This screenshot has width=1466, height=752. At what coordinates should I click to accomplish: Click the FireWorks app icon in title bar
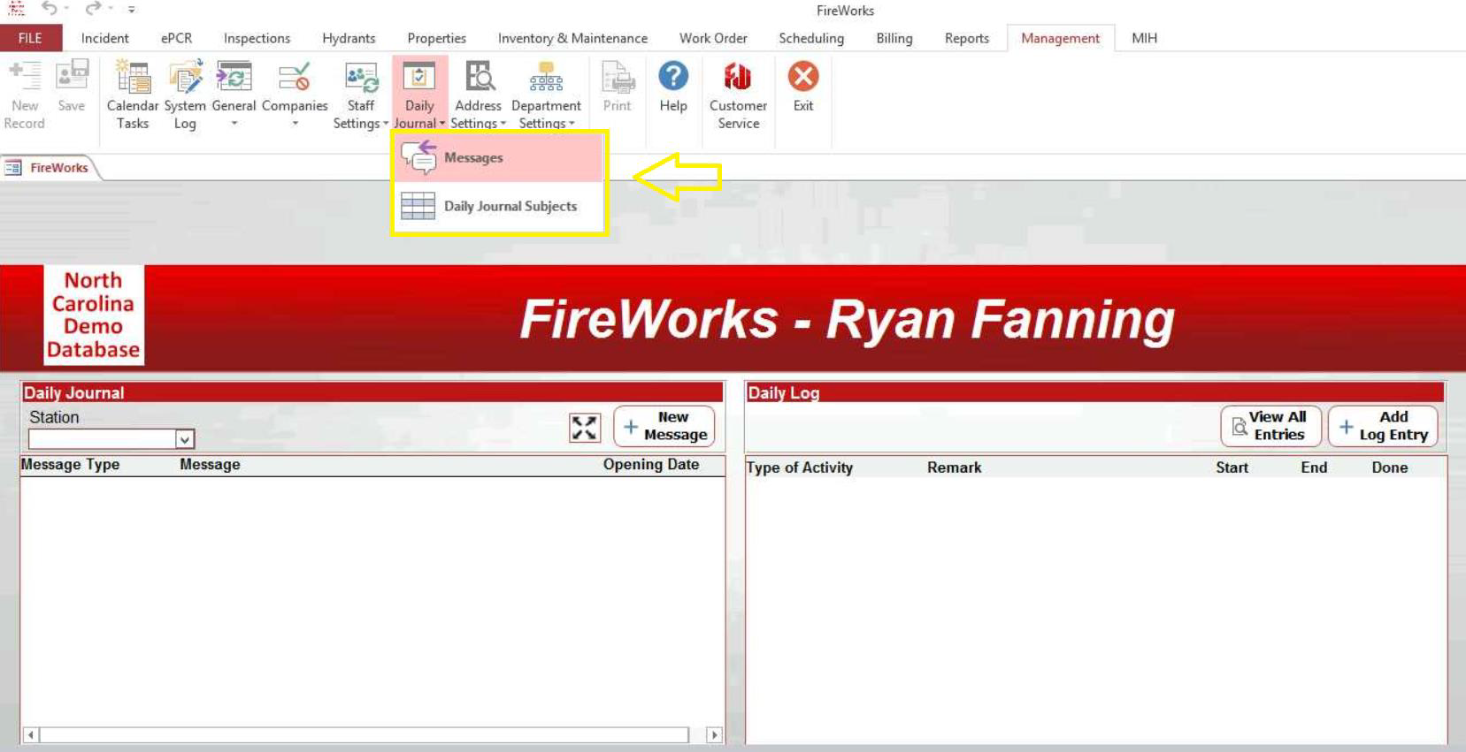[15, 9]
